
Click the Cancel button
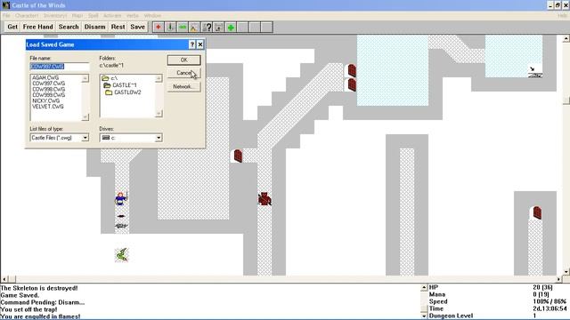184,73
